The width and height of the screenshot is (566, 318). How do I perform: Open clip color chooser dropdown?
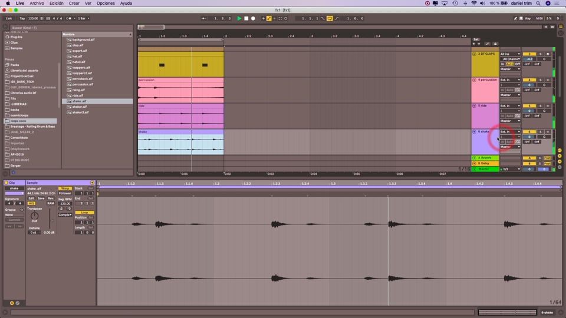pos(14,194)
